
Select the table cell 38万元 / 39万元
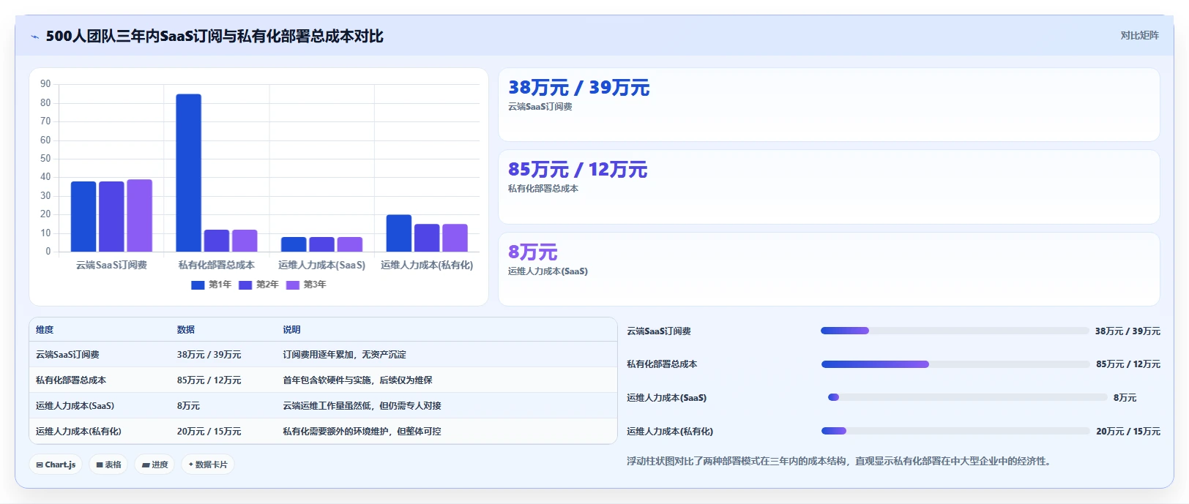[x=209, y=355]
